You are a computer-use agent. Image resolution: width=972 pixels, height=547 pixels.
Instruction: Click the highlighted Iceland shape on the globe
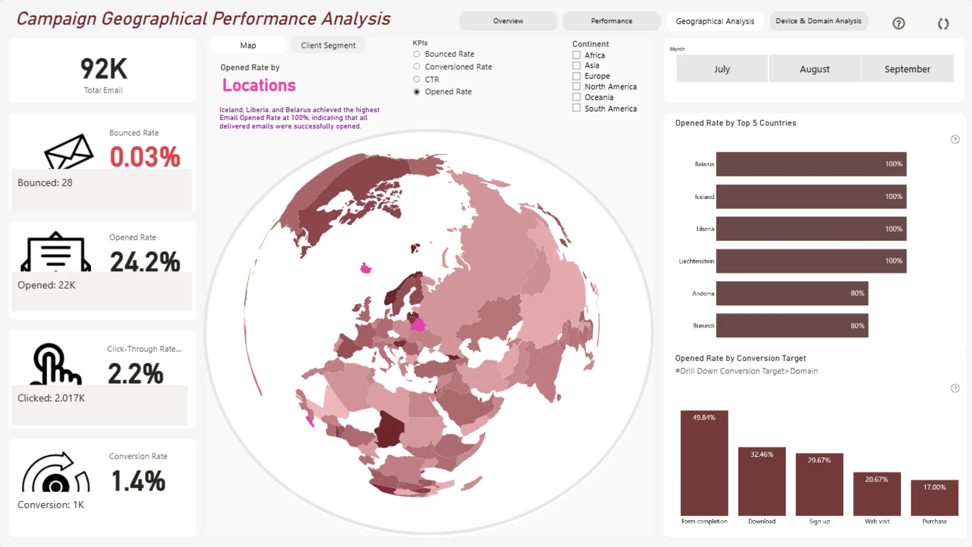pyautogui.click(x=366, y=268)
